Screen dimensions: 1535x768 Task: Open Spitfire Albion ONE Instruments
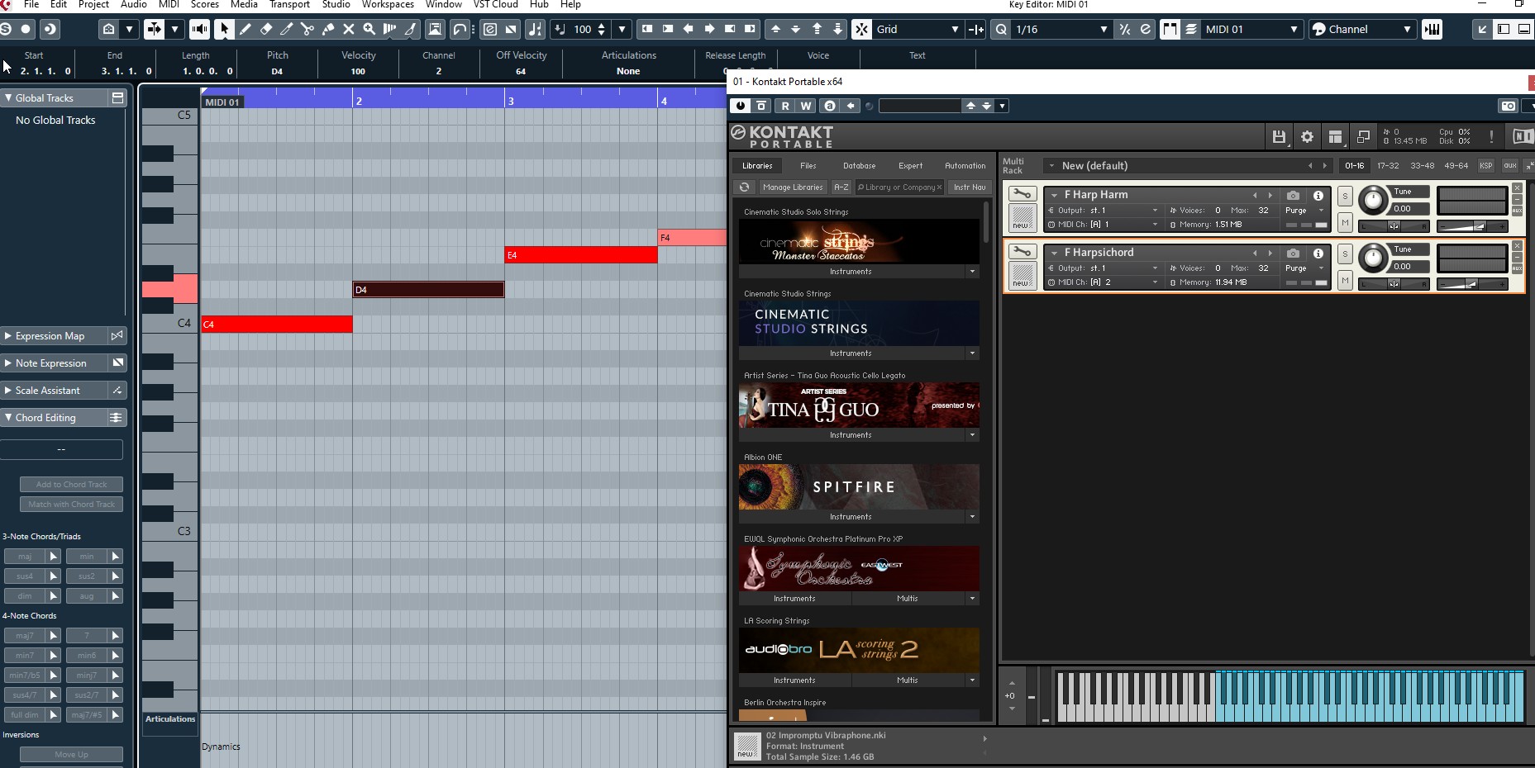[x=851, y=517]
